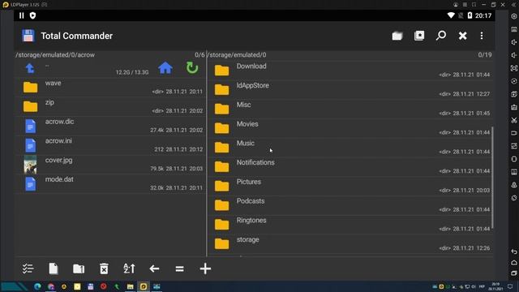Click the right panel scrollbar
The height and width of the screenshot is (292, 519).
click(492, 177)
